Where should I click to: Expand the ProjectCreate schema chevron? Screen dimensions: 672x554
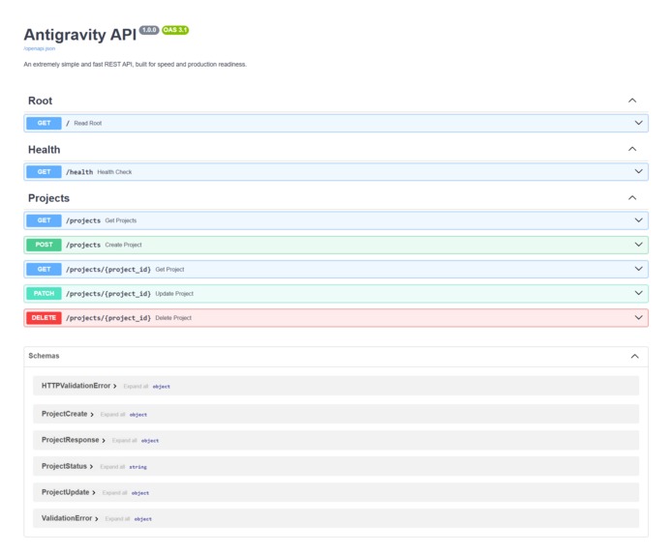[92, 414]
